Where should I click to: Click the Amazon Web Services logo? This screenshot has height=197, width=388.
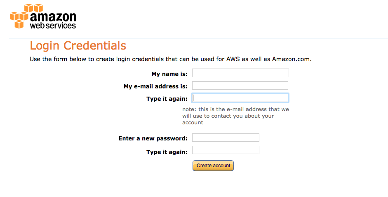pos(43,17)
